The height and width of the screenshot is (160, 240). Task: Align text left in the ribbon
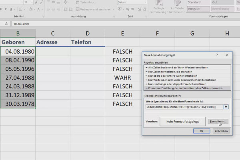(x=48, y=9)
